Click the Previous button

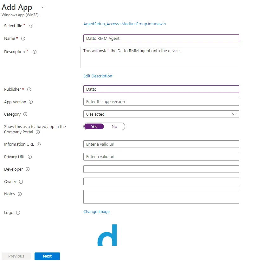(16, 256)
